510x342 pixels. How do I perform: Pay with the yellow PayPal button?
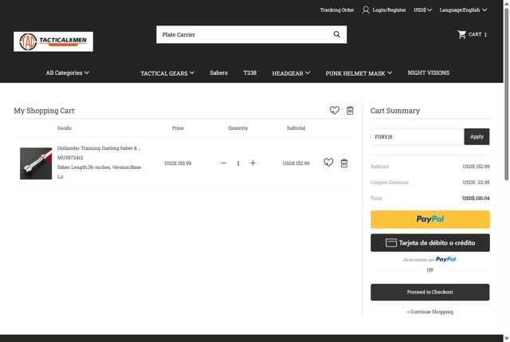(x=430, y=219)
